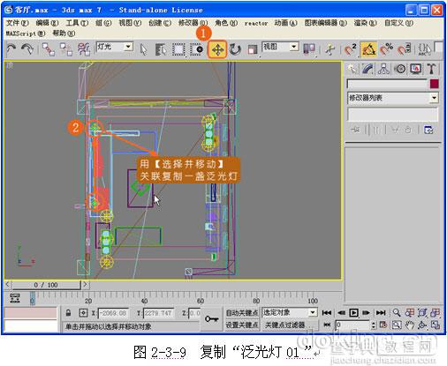447x366 pixels.
Task: Pick the Bind to Space Warp tool
Action: coord(84,49)
